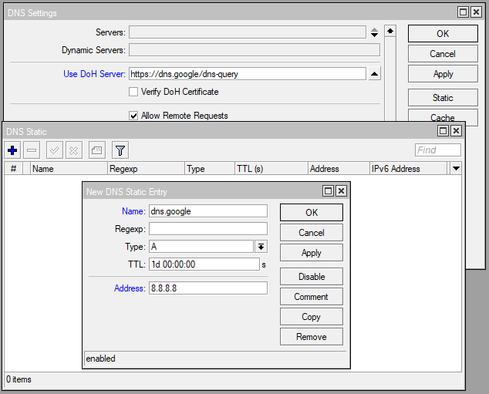Add a new DNS static entry with plus icon

[x=12, y=150]
